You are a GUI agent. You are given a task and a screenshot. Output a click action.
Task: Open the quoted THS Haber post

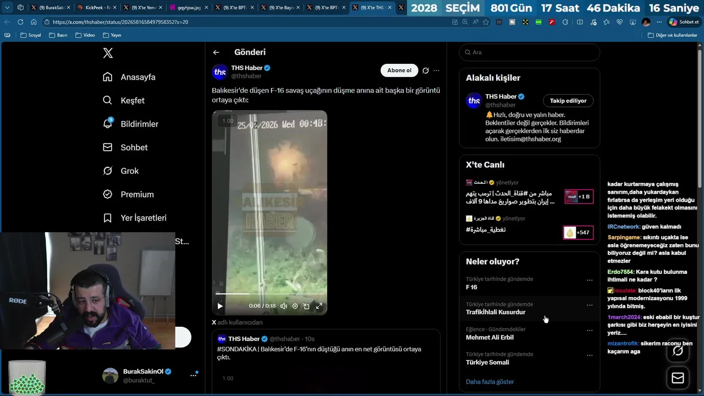(326, 362)
